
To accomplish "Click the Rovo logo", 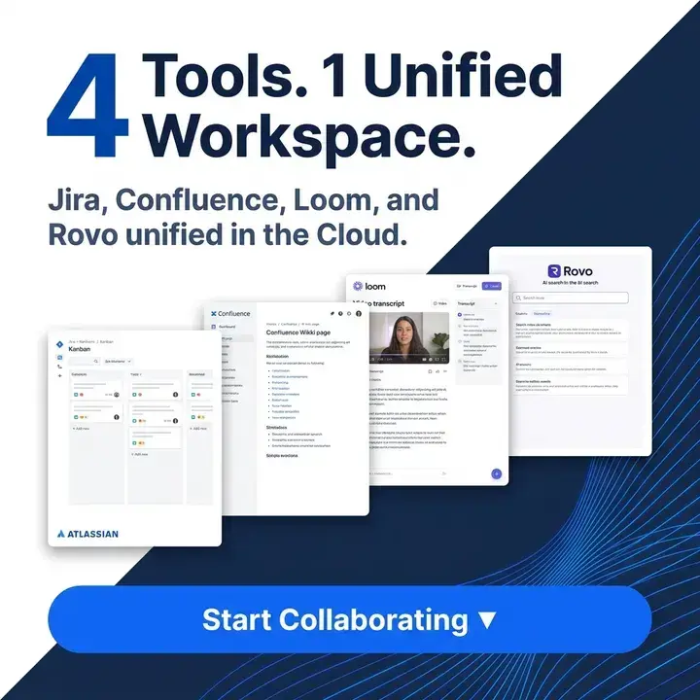I will click(570, 271).
